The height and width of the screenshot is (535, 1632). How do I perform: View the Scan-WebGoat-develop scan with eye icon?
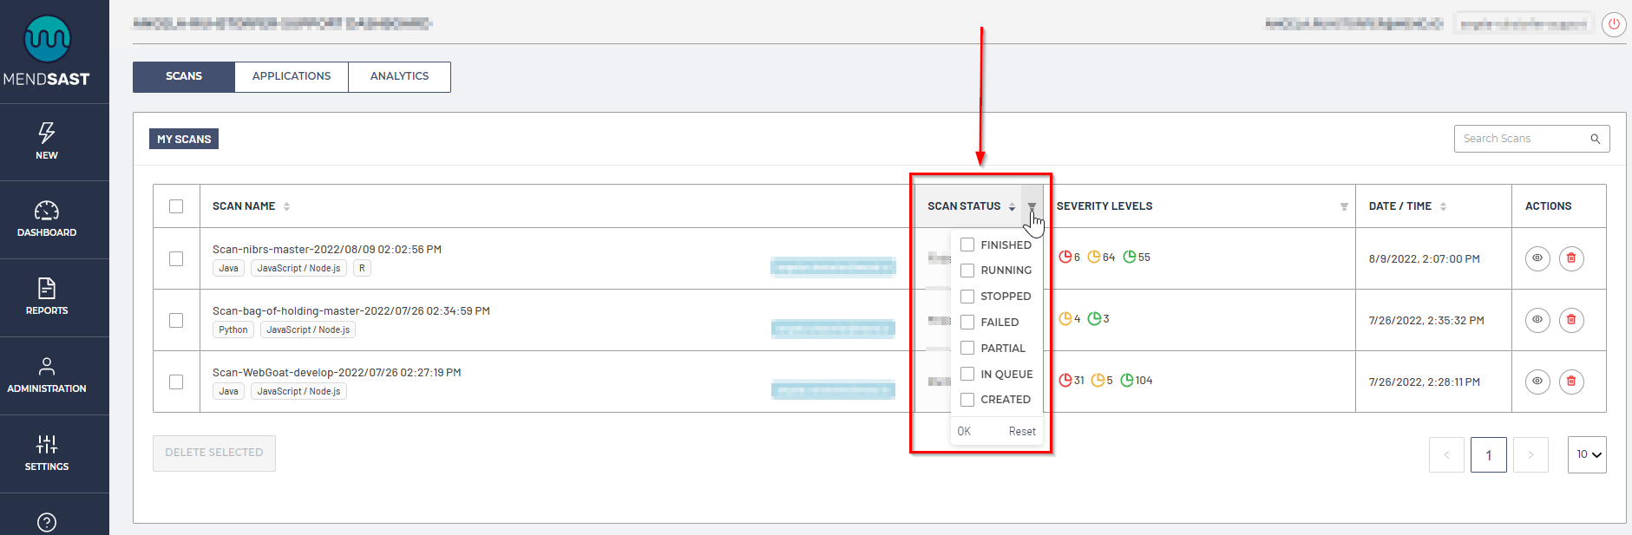pos(1537,382)
